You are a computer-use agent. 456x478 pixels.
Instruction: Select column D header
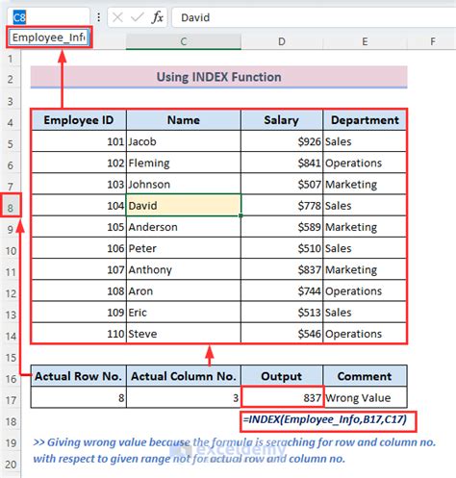tap(282, 41)
